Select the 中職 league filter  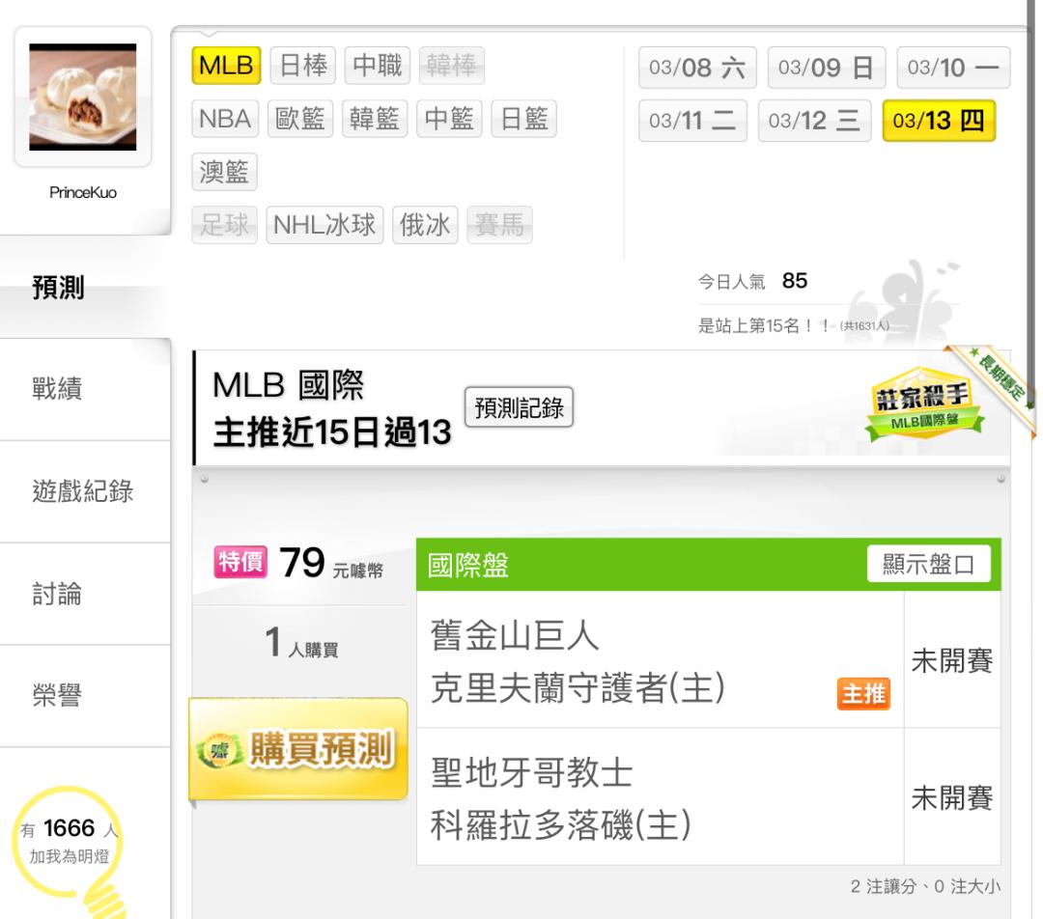[x=378, y=66]
